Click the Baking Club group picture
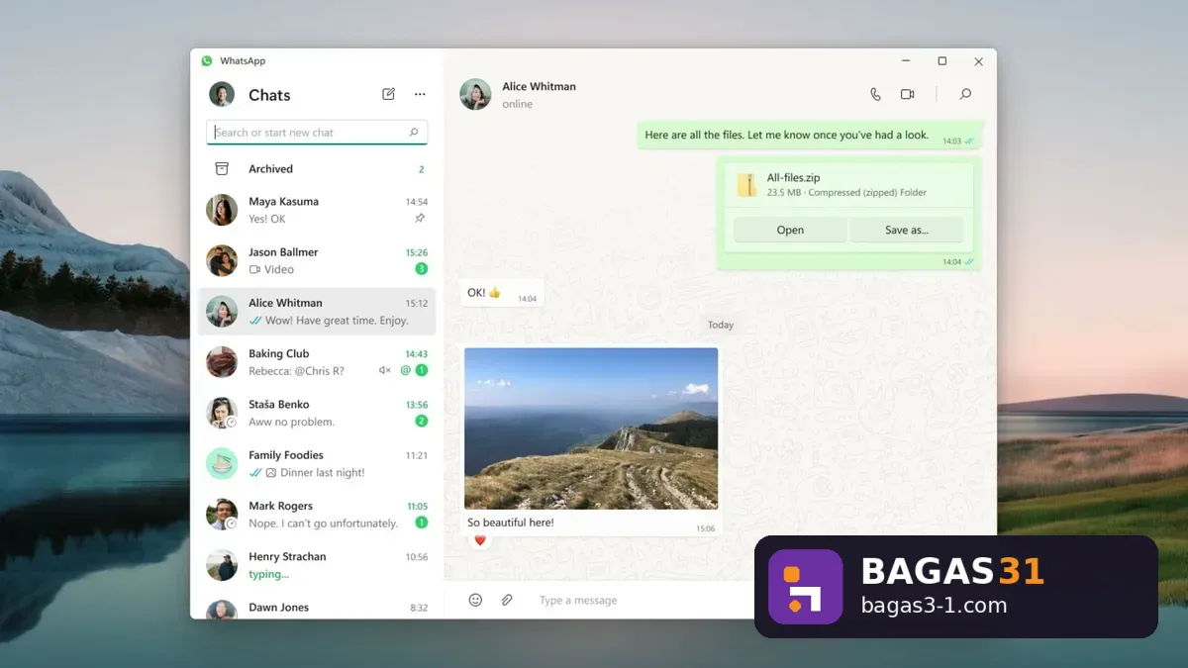 (222, 362)
